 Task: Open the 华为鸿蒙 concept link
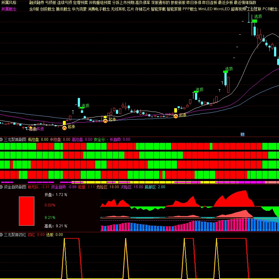click(x=79, y=9)
